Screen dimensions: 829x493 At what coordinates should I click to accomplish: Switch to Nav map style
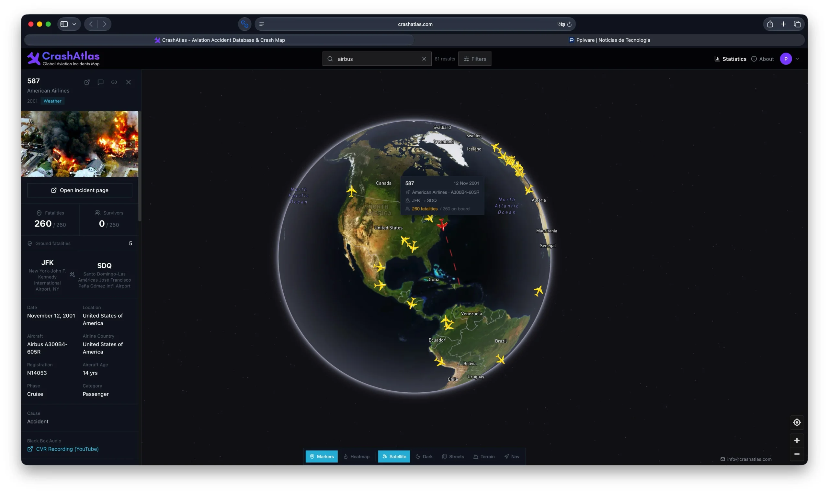pyautogui.click(x=512, y=457)
